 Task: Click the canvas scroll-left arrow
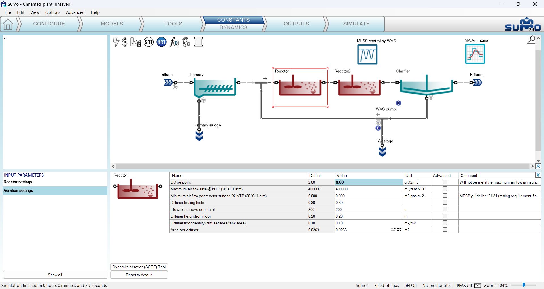113,166
